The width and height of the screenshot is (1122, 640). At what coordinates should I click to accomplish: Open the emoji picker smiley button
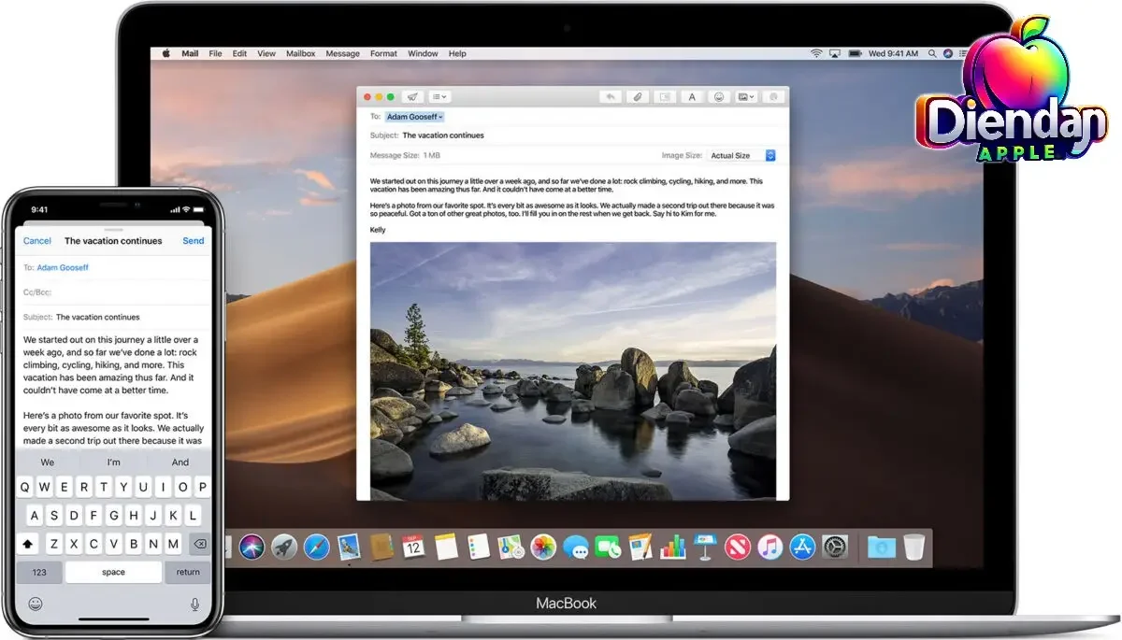719,96
